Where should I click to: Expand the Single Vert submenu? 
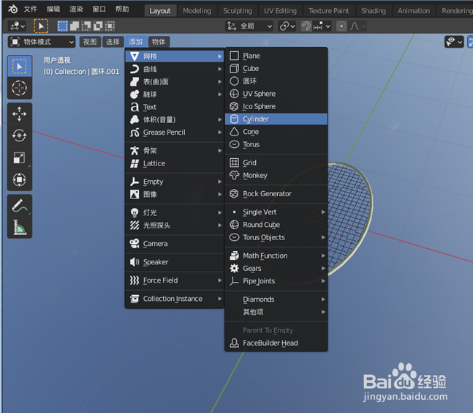tap(276, 212)
